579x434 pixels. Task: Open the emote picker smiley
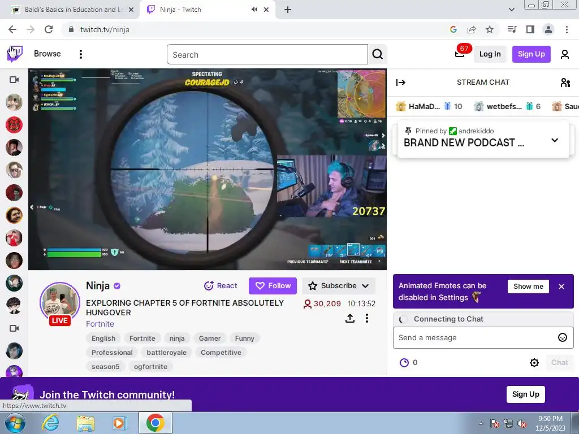pyautogui.click(x=563, y=338)
